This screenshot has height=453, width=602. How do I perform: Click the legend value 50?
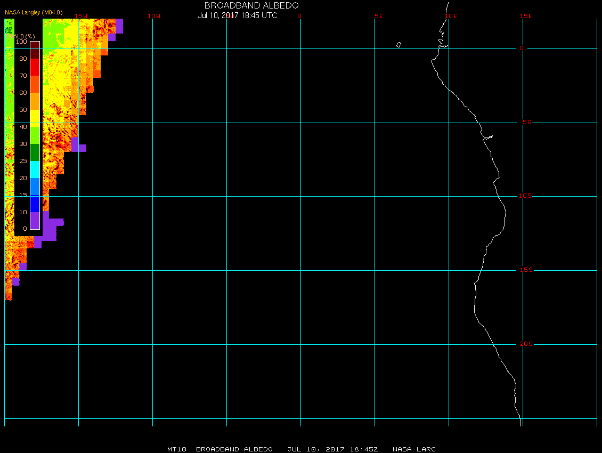(x=23, y=110)
